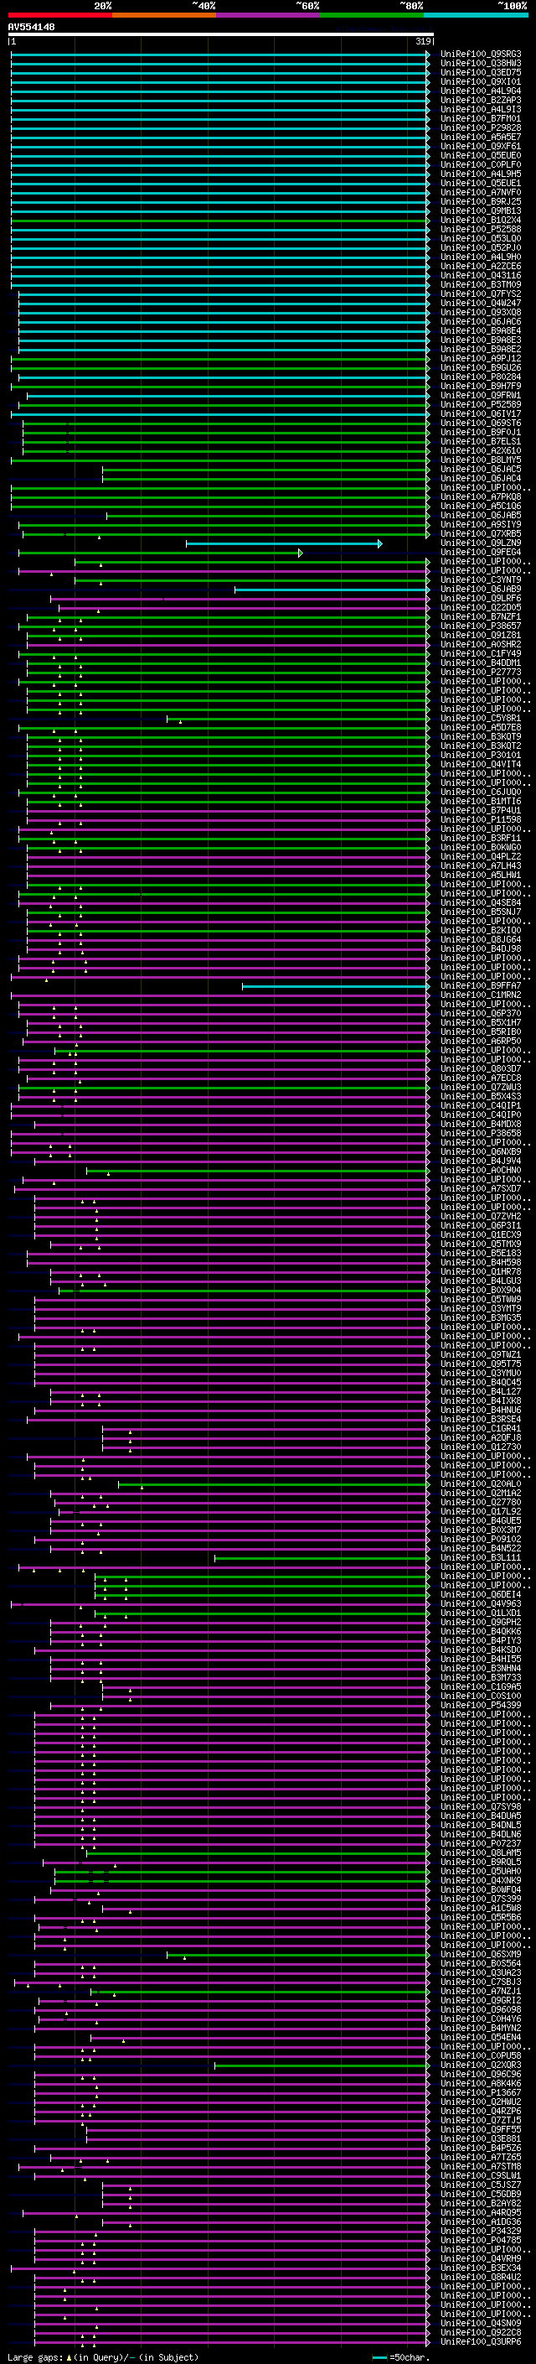Screen dimensions: 536x2364
Task: Click the AV554148 query name
Action: (31, 27)
